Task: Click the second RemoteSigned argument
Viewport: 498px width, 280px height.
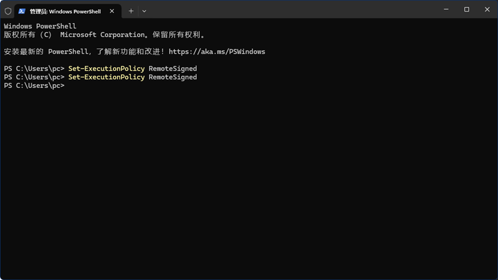Action: point(173,77)
